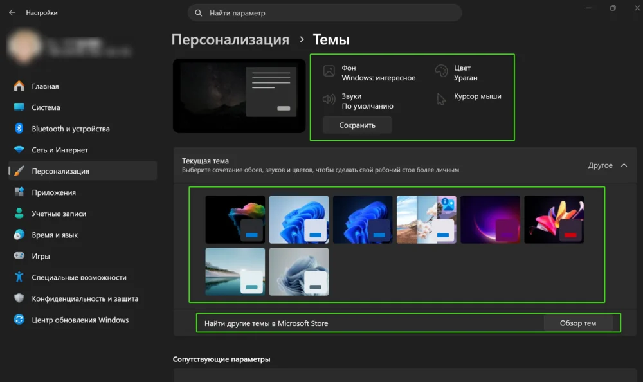
Task: Click the Конфиденциальность shield icon
Action: click(19, 298)
